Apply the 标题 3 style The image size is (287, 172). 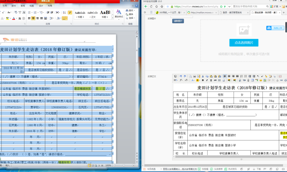(80, 14)
